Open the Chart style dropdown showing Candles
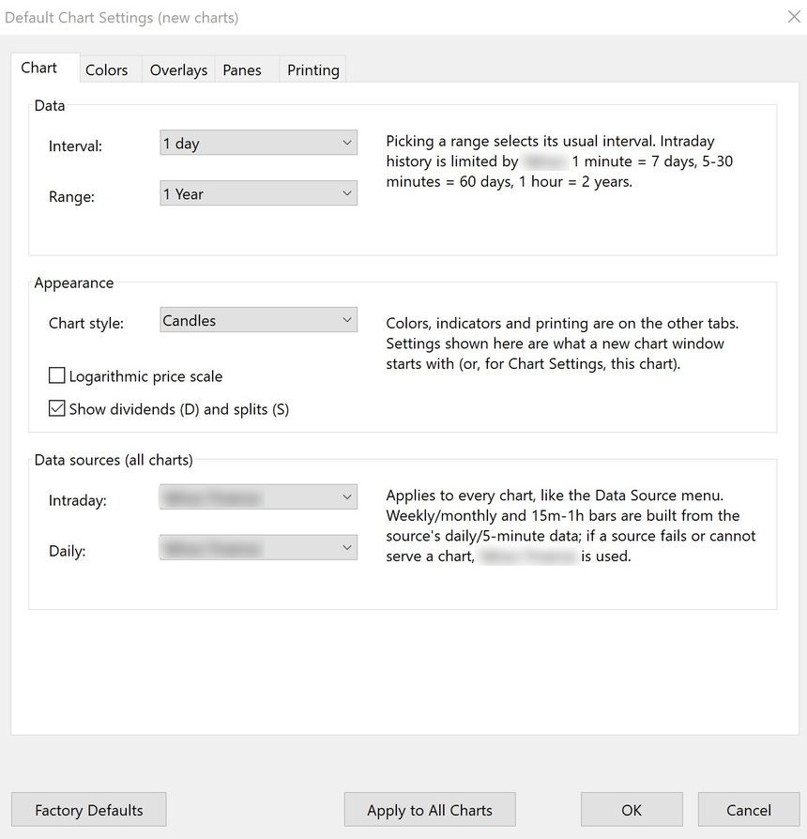807x839 pixels. [x=258, y=320]
